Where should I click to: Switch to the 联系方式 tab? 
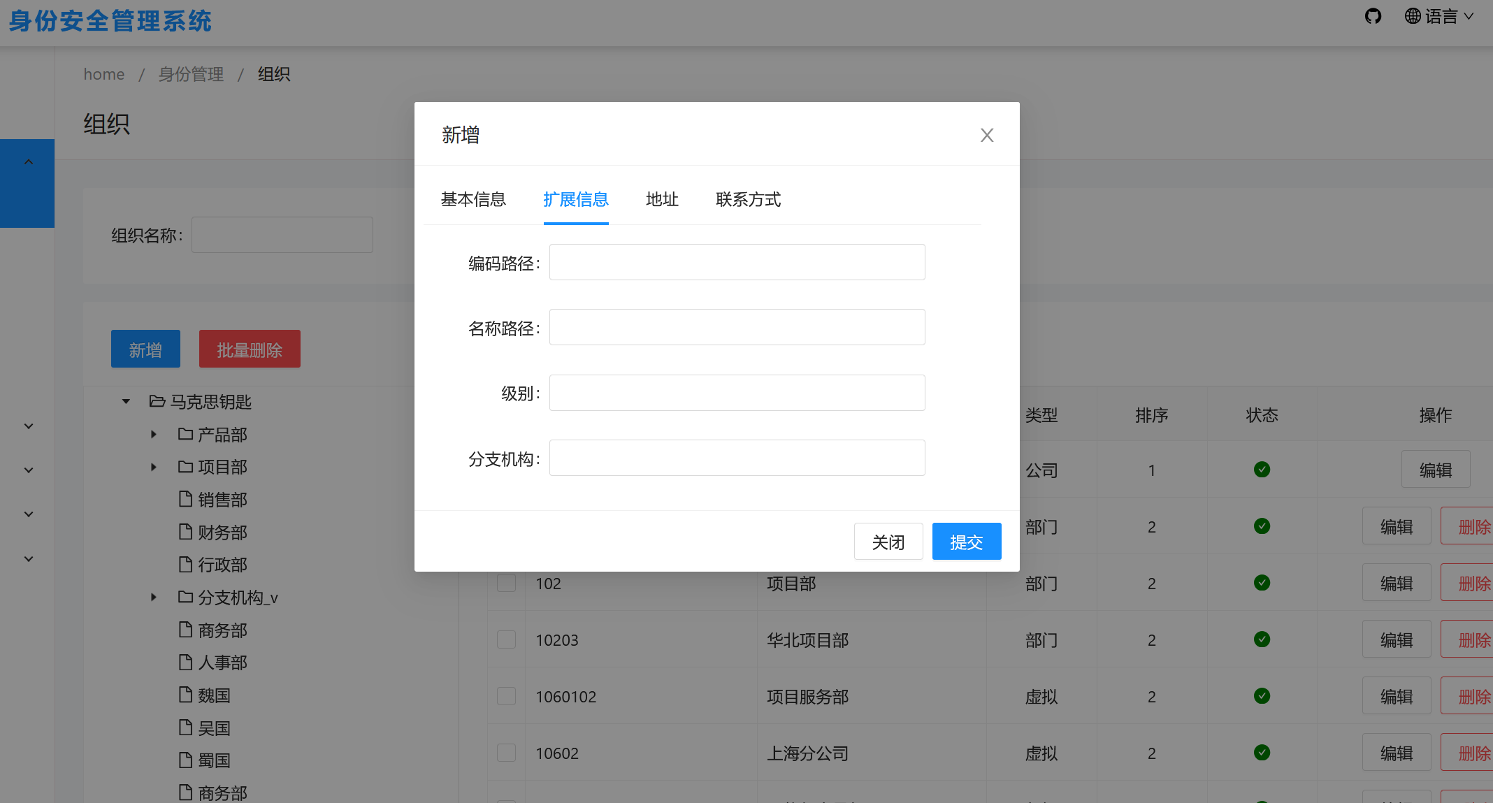click(747, 200)
